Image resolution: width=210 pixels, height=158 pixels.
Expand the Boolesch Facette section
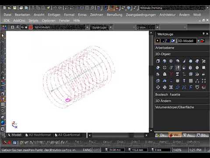182,94
